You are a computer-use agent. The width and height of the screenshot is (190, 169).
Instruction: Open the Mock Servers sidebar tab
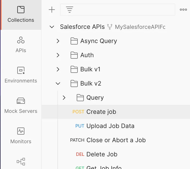(x=21, y=105)
